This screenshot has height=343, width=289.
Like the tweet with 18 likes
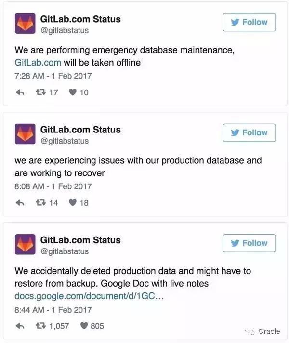73,203
